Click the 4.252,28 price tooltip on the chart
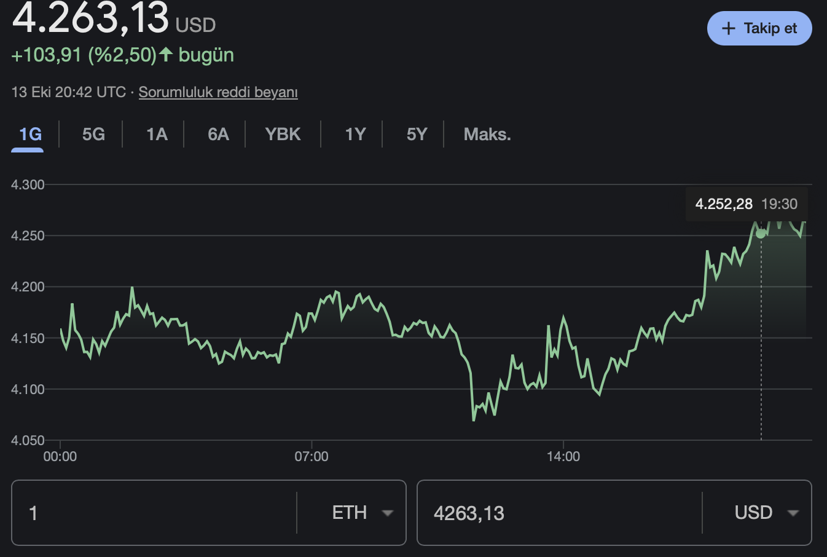 (x=724, y=204)
